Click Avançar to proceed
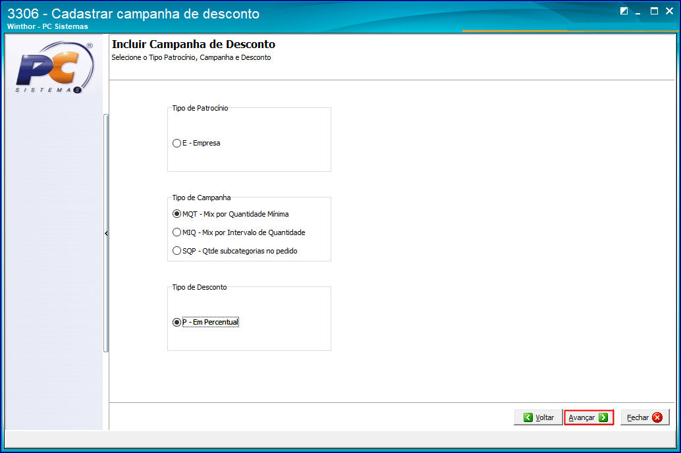 click(x=589, y=417)
